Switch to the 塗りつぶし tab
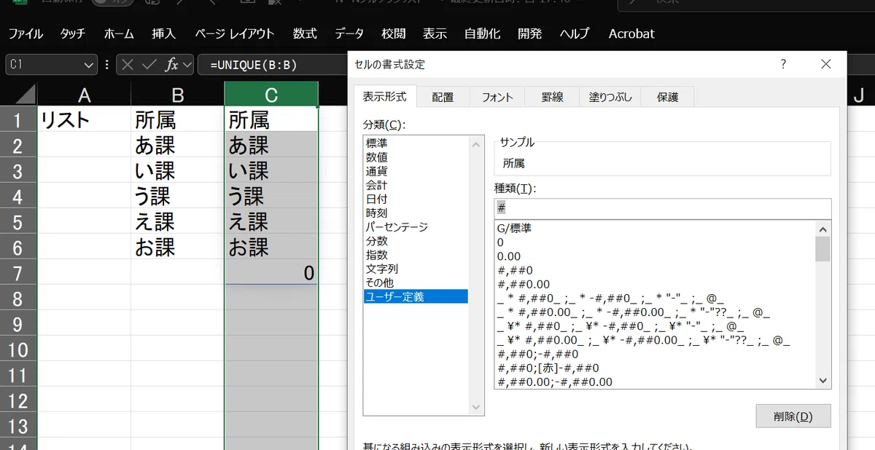 [610, 97]
